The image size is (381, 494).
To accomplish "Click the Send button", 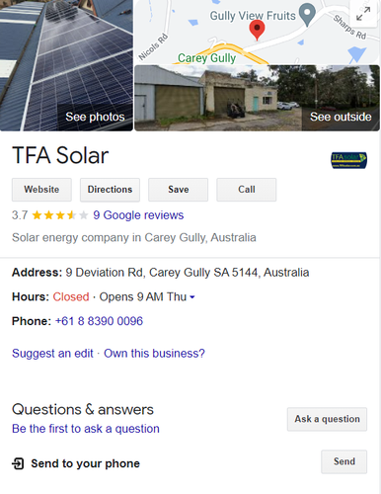I will [344, 461].
